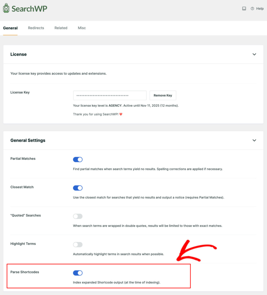Select the Misc tab
Screen dimensions: 267x295
click(82, 28)
